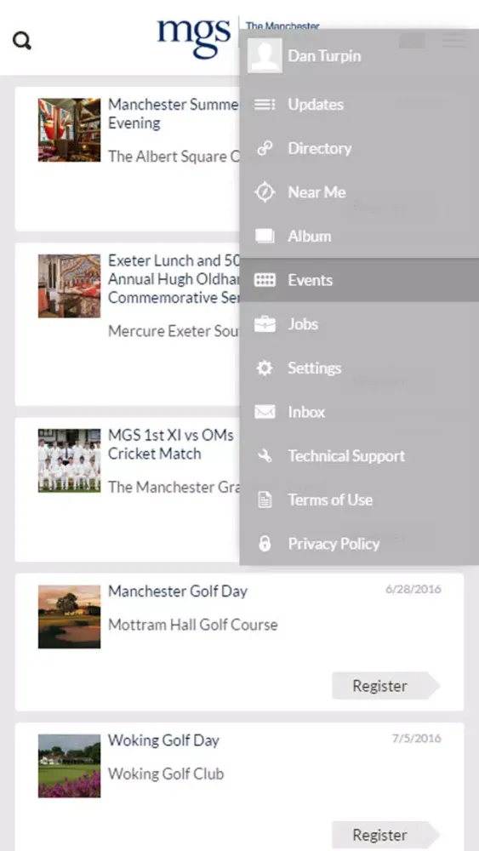This screenshot has height=851, width=479.
Task: Open cricket team photo thumbnail
Action: 70,460
